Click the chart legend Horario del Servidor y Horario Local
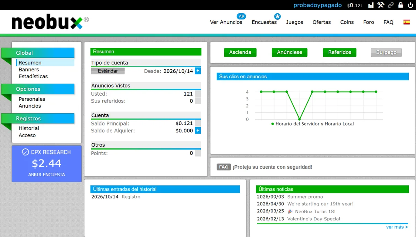 point(312,124)
